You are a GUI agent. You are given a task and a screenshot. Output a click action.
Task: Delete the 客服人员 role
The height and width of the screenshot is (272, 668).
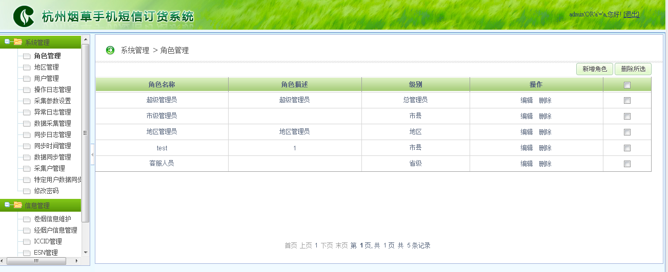[x=545, y=164]
